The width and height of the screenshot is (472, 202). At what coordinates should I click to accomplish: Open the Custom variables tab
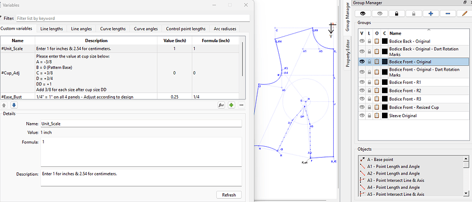(x=18, y=28)
